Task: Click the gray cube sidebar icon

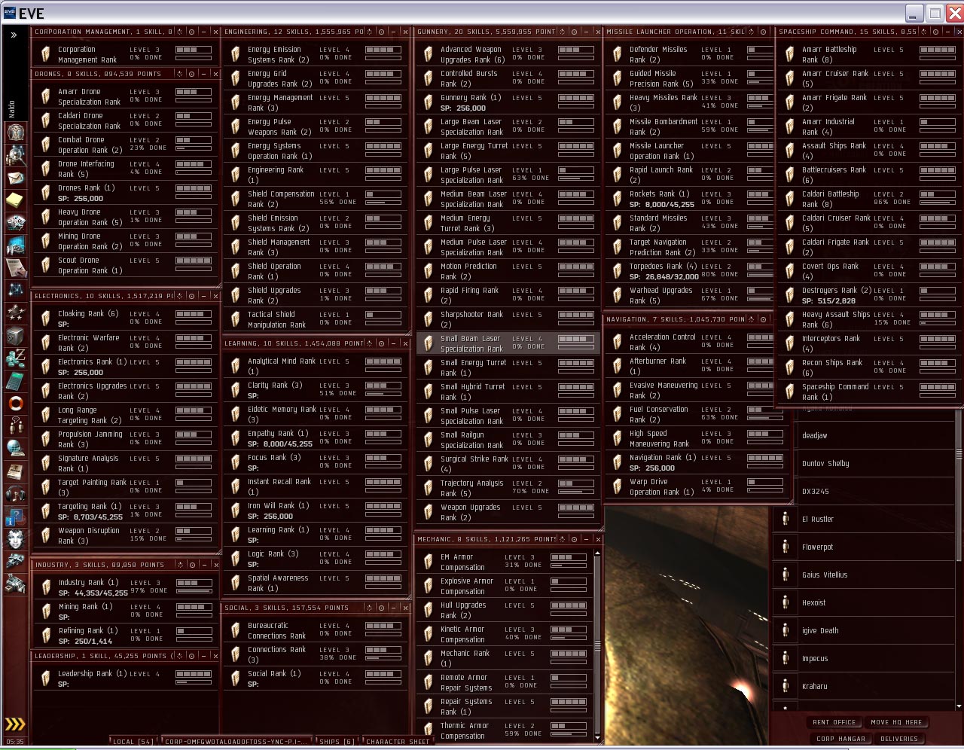Action: coord(16,336)
